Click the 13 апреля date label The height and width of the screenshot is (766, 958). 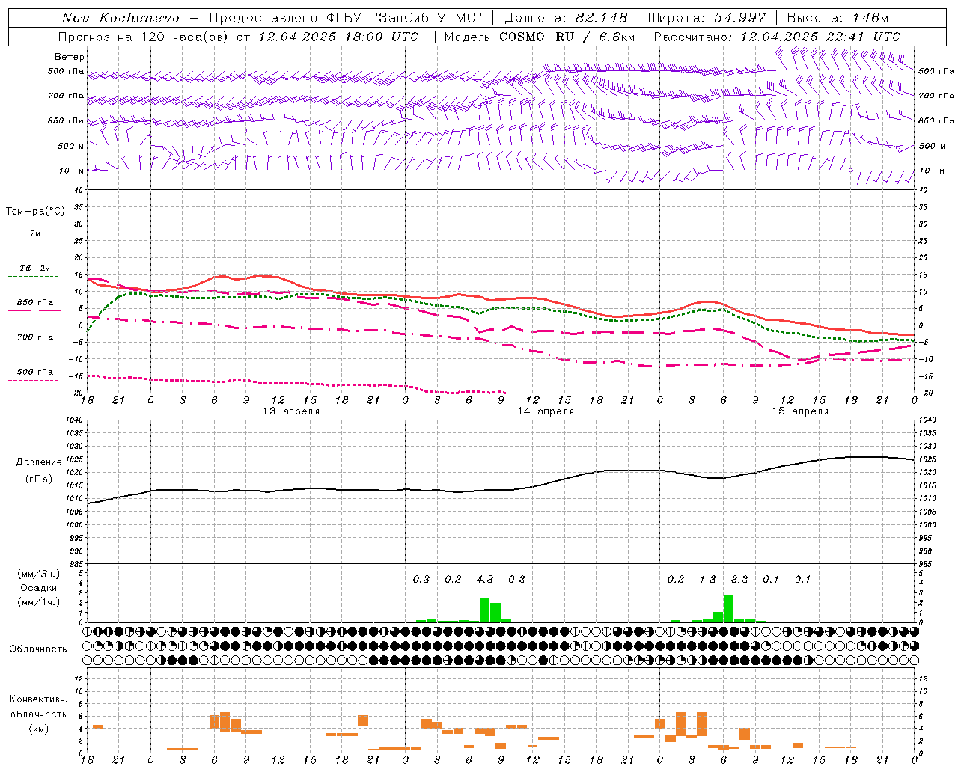click(x=291, y=411)
